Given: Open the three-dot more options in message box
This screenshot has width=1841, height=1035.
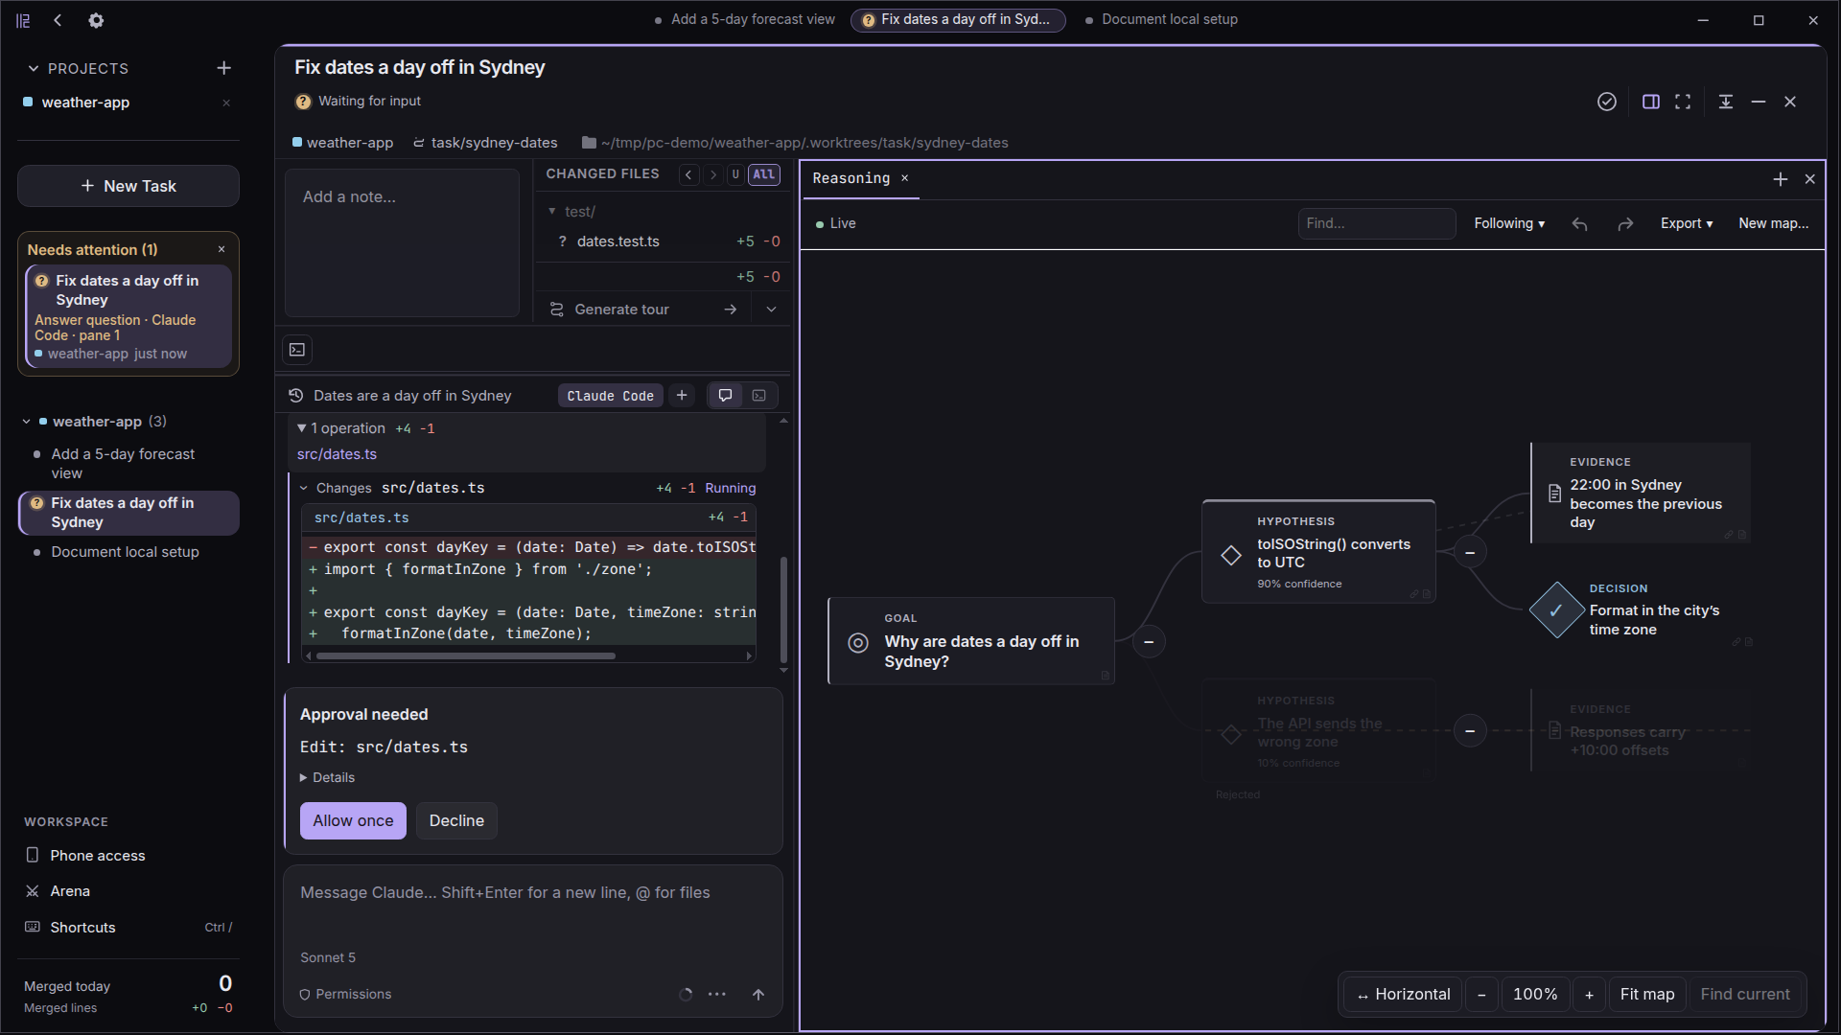Looking at the screenshot, I should (717, 995).
